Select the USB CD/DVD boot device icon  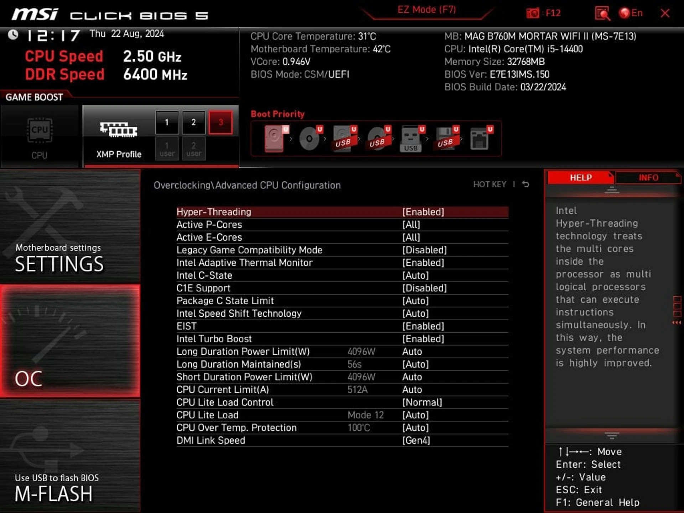[379, 139]
